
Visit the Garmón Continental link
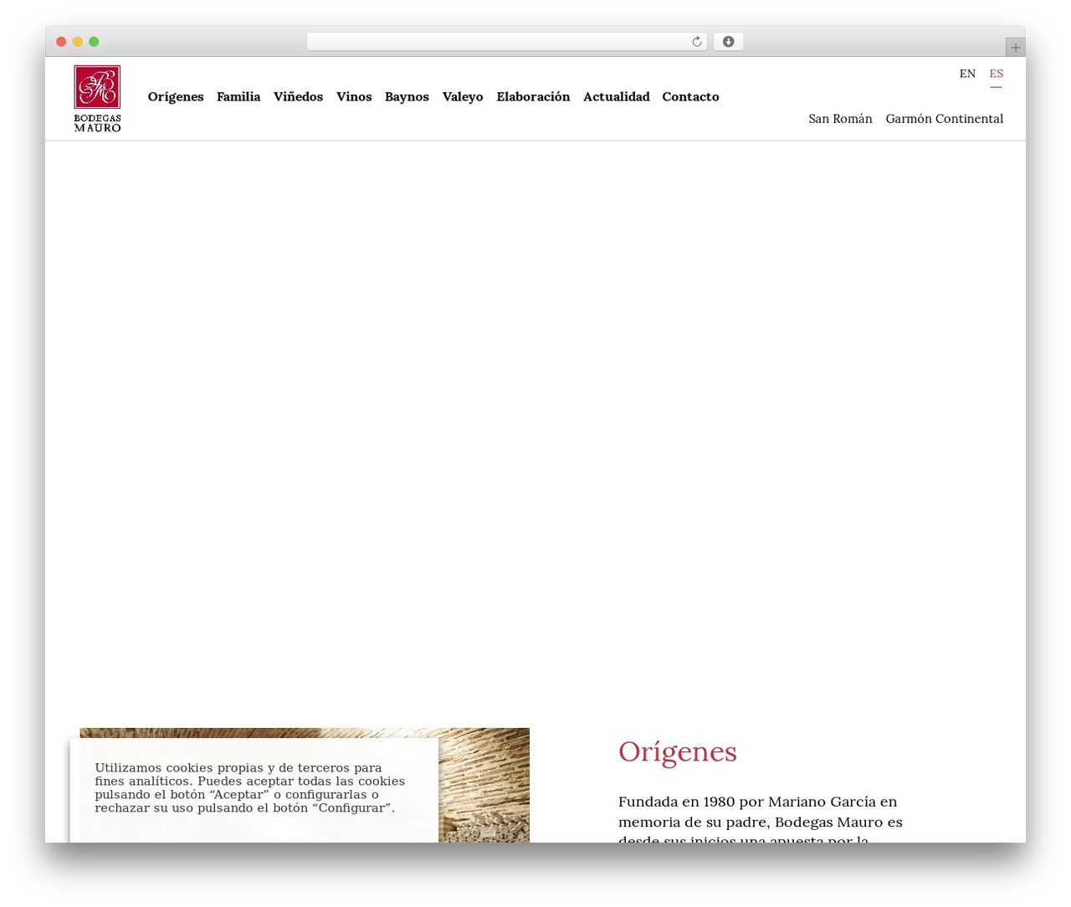[945, 119]
